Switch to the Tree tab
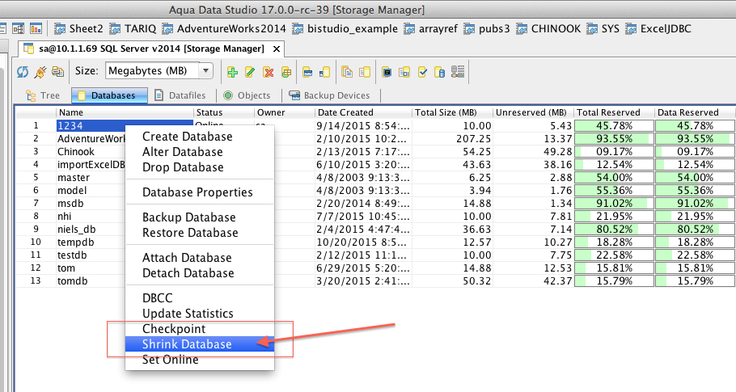The height and width of the screenshot is (392, 736). pyautogui.click(x=43, y=95)
